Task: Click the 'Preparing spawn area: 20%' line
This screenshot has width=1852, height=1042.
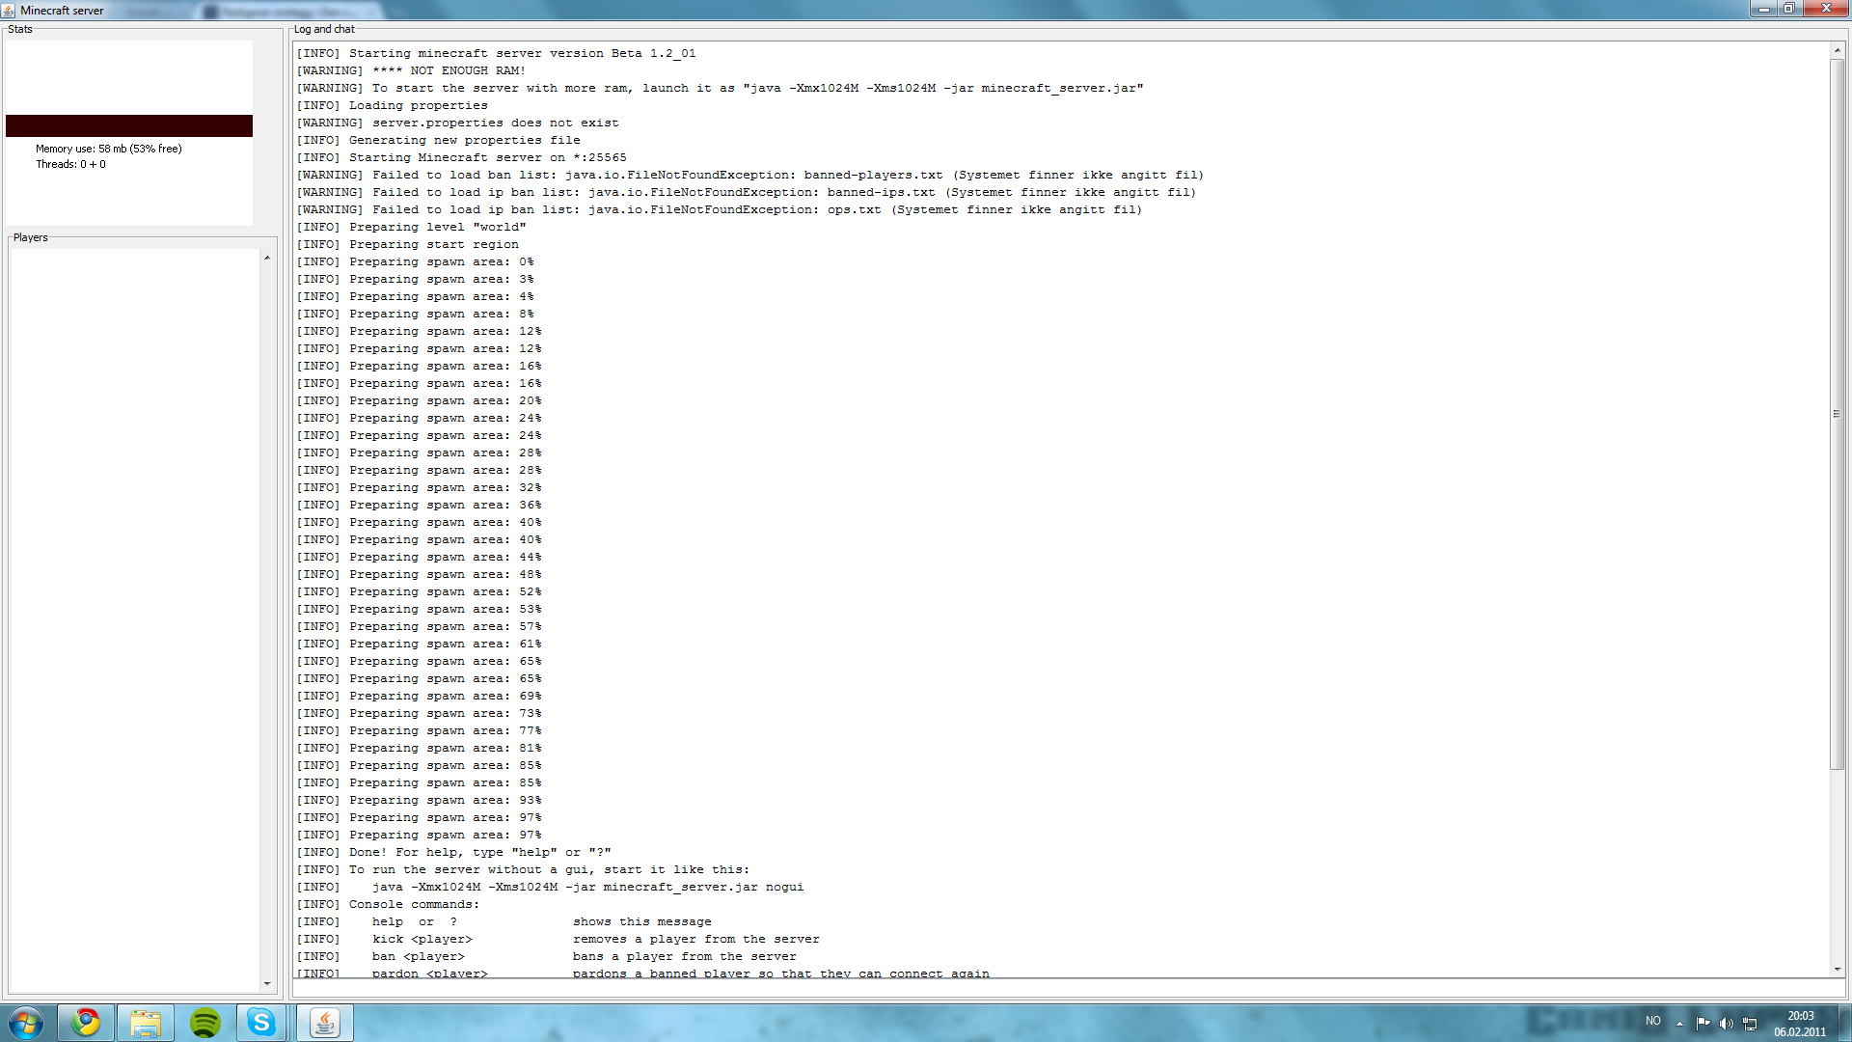Action: pos(420,400)
